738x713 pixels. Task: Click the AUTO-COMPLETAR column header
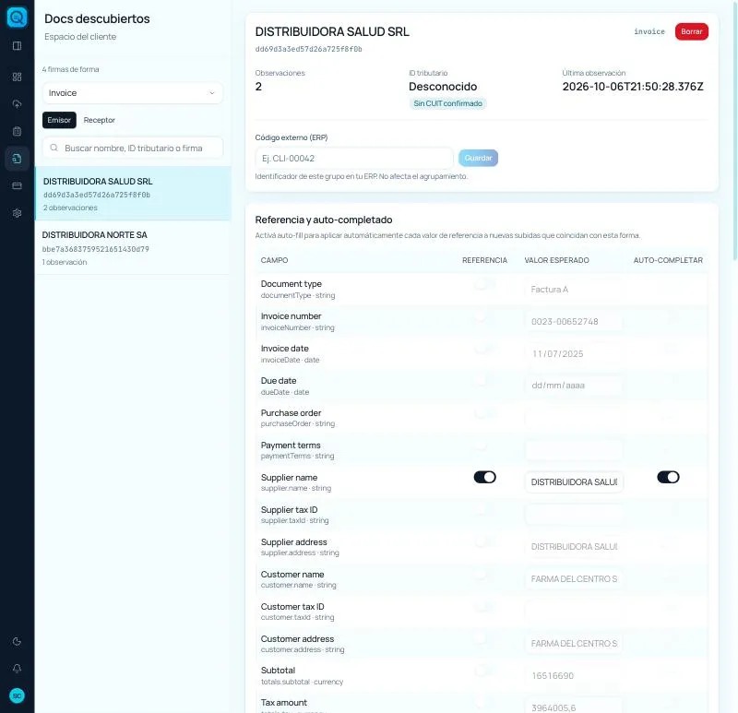point(668,260)
